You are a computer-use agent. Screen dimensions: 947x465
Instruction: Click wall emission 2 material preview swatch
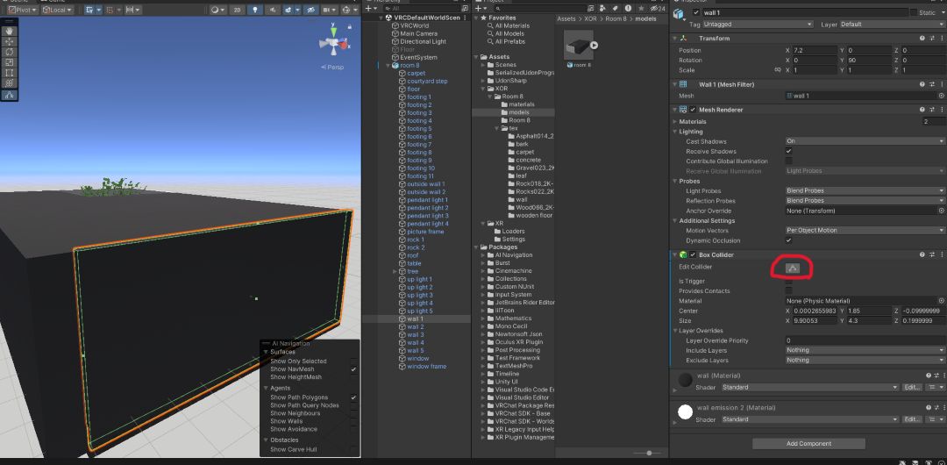pyautogui.click(x=686, y=411)
